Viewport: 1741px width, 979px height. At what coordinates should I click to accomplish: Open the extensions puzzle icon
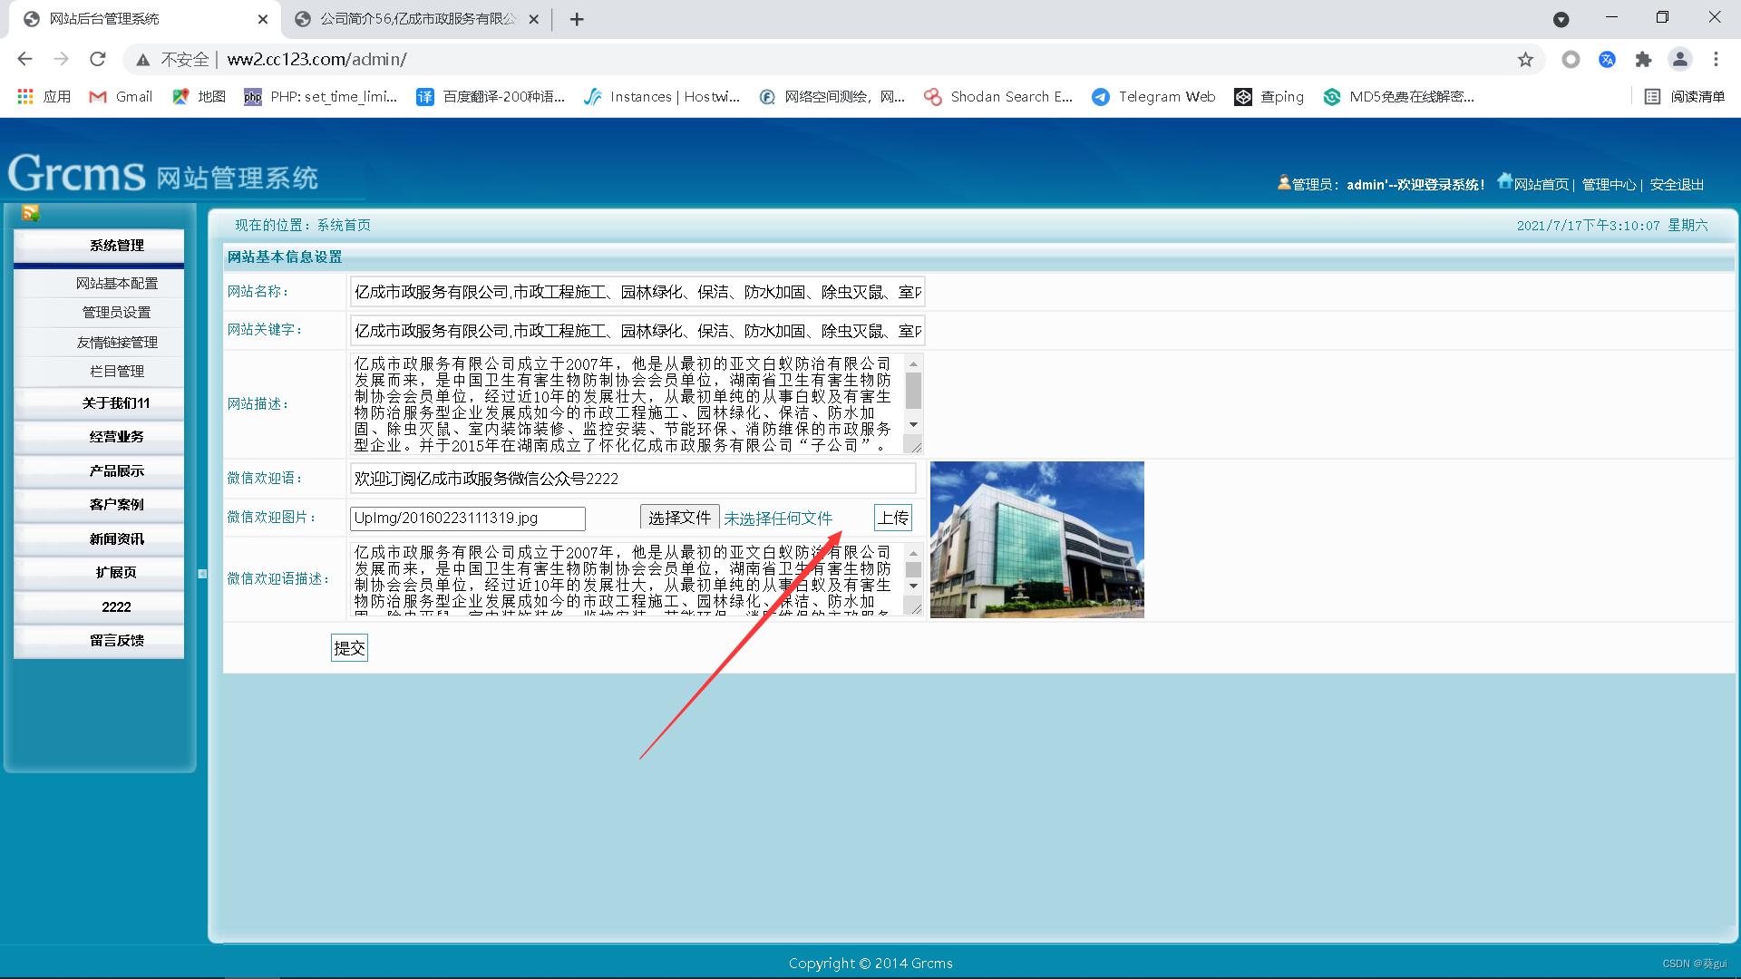(1643, 59)
